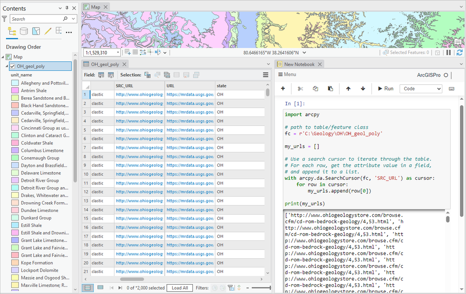Click the Add Field icon in table
The height and width of the screenshot is (294, 466).
(101, 75)
